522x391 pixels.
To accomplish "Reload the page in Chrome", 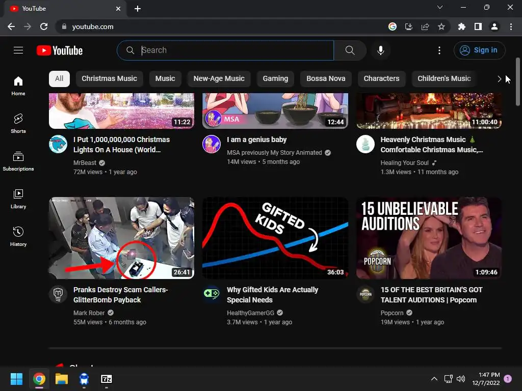I will pyautogui.click(x=44, y=26).
